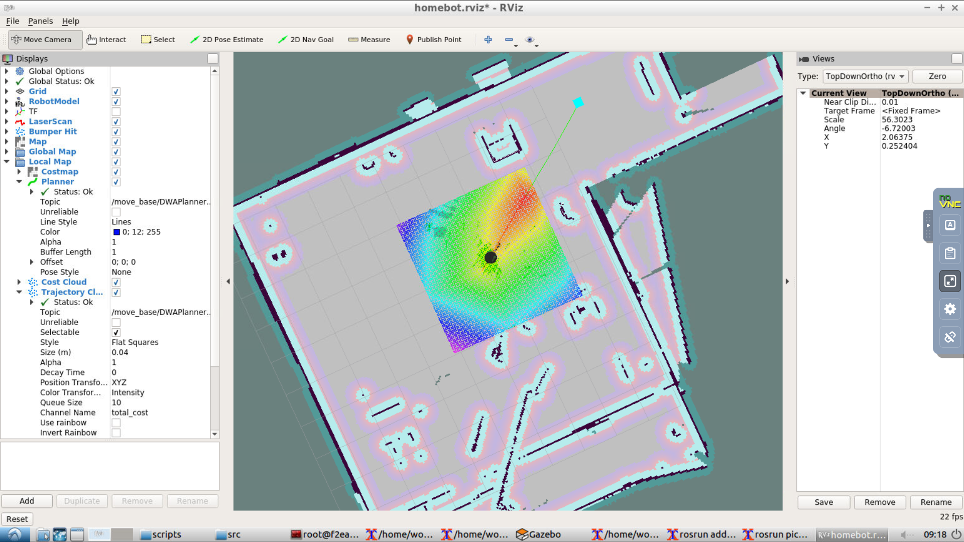The image size is (964, 542).
Task: Open the File menu
Action: 12,21
